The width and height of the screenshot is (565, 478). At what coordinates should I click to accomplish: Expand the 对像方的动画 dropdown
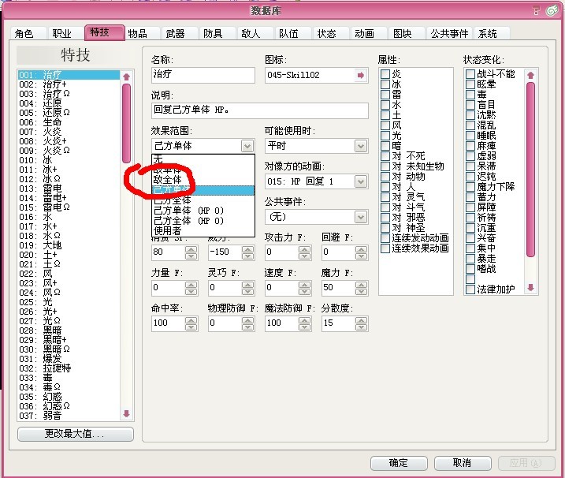pyautogui.click(x=361, y=181)
